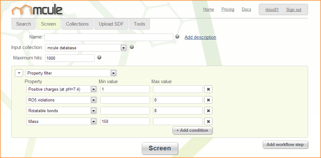Screen dimensions: 321x158
Task: Switch to the Search tab
Action: pos(24,24)
